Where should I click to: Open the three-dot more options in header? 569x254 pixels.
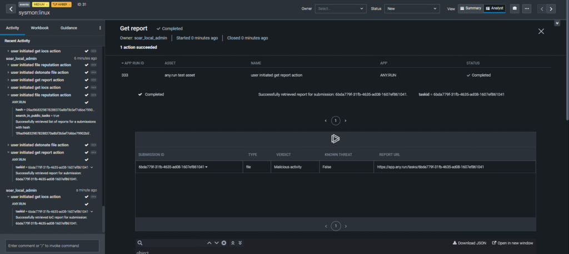coord(526,9)
